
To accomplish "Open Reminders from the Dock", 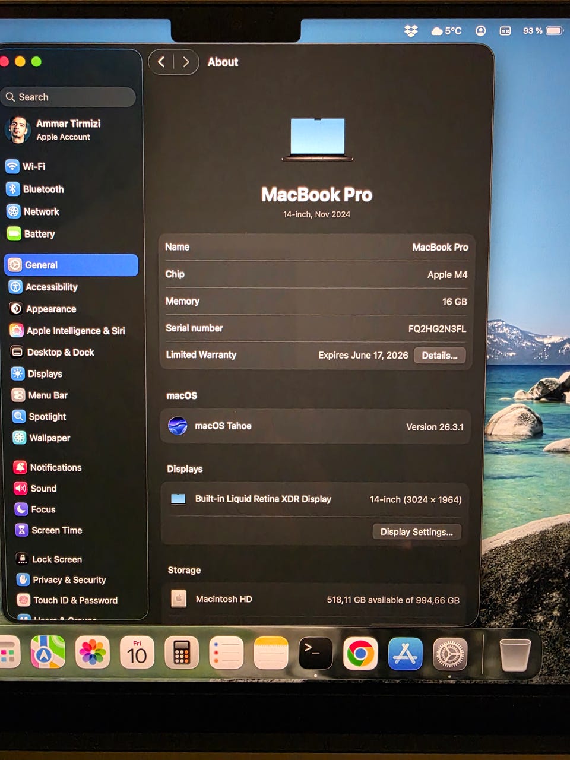I will coord(226,653).
